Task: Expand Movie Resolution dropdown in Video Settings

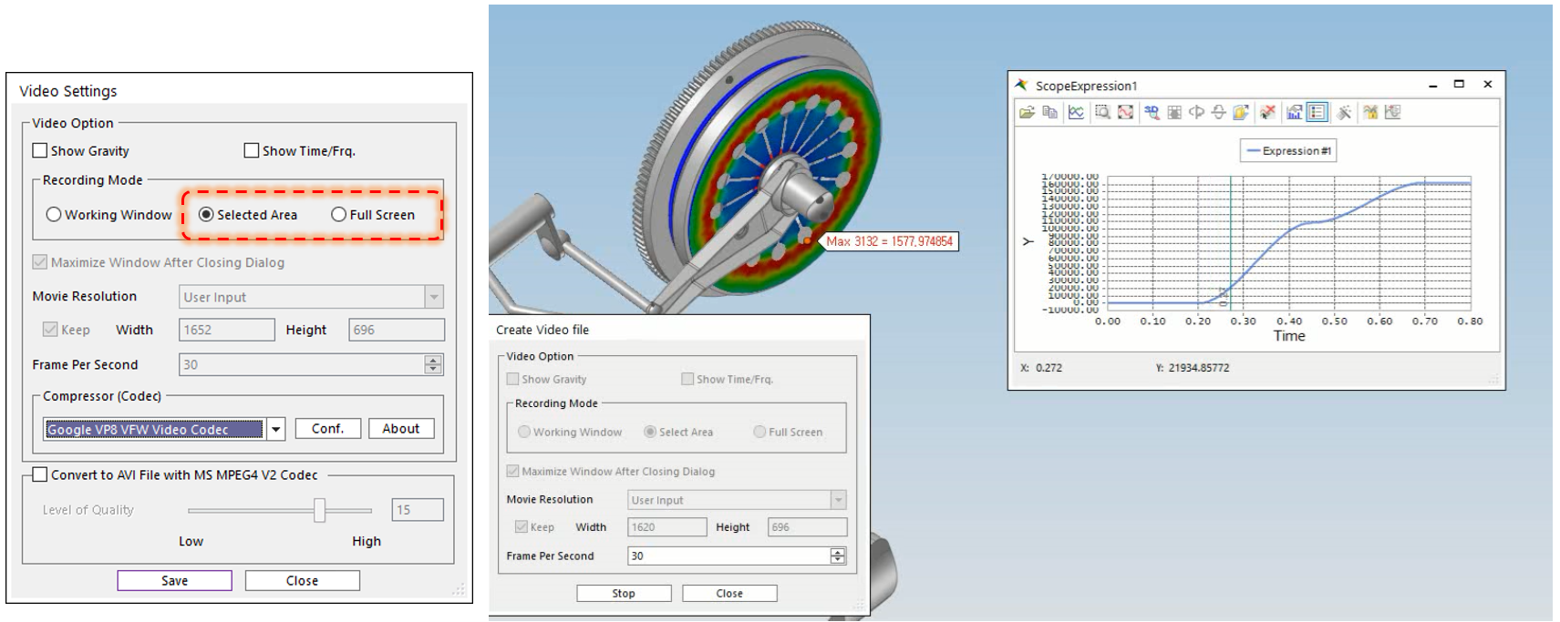Action: tap(434, 297)
